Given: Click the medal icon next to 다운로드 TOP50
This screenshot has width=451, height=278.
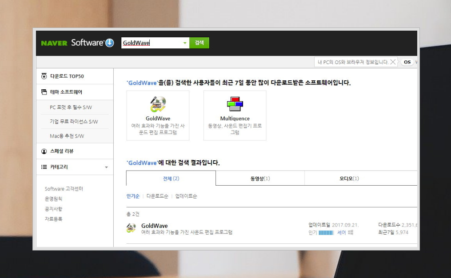Looking at the screenshot, I should click(x=44, y=76).
